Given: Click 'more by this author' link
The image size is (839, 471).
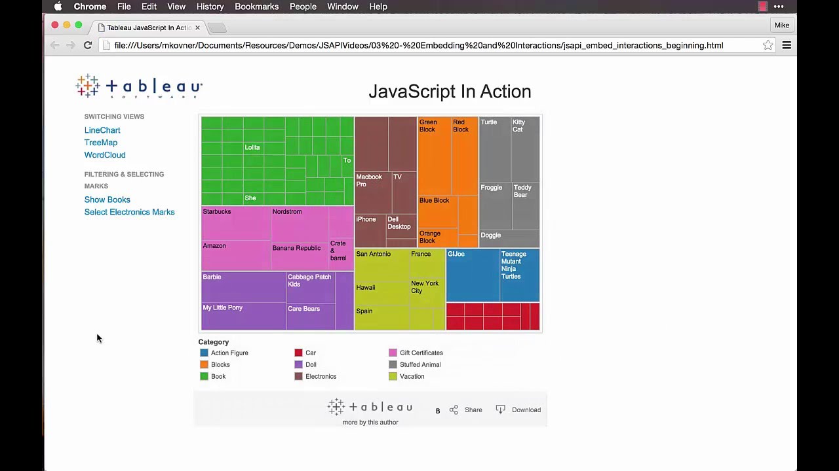Looking at the screenshot, I should (370, 423).
